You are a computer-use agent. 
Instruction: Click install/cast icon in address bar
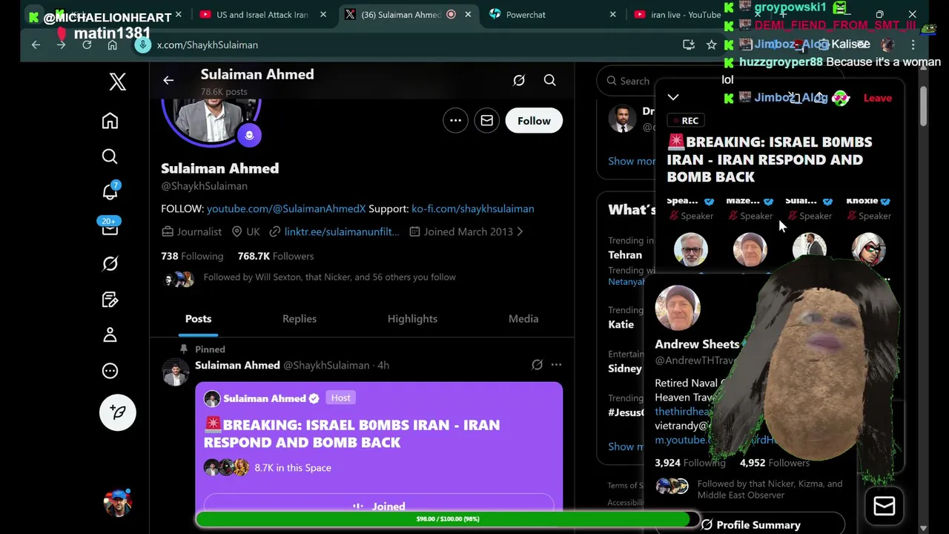[x=689, y=44]
